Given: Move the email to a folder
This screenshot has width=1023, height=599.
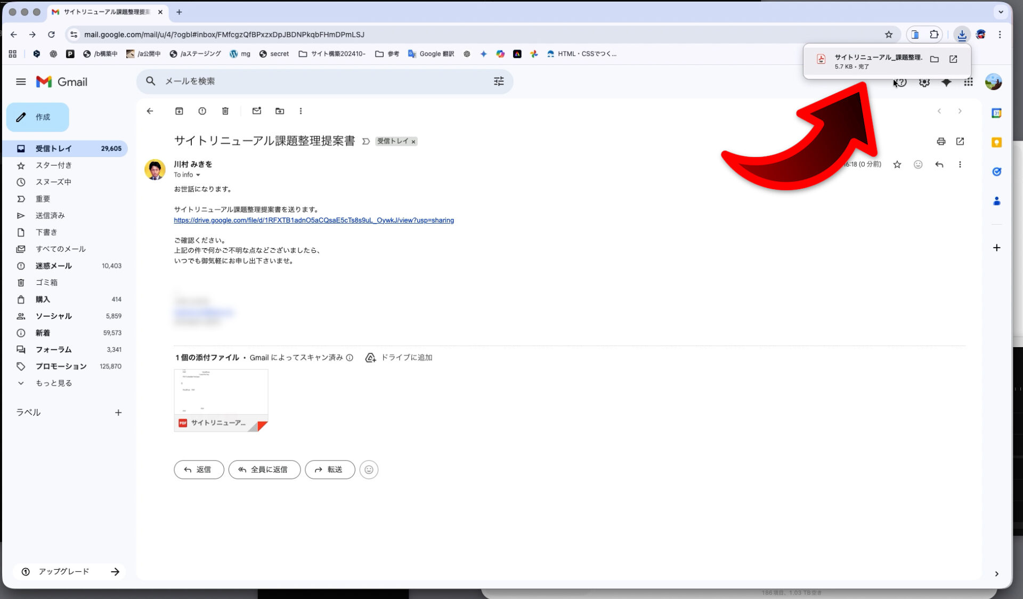Looking at the screenshot, I should pyautogui.click(x=279, y=111).
